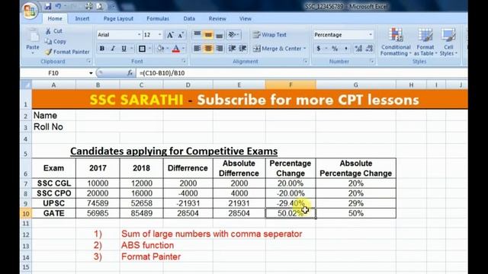Screen dimensions: 488x274
Task: Click the Comma Style icon
Action: [345, 49]
